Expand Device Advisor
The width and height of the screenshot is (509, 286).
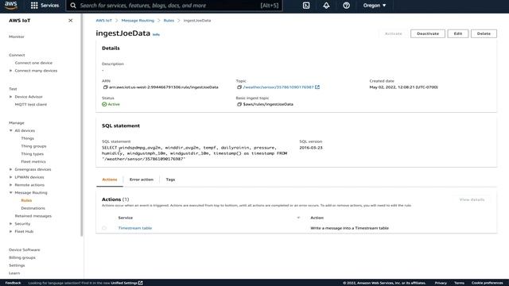tap(10, 97)
